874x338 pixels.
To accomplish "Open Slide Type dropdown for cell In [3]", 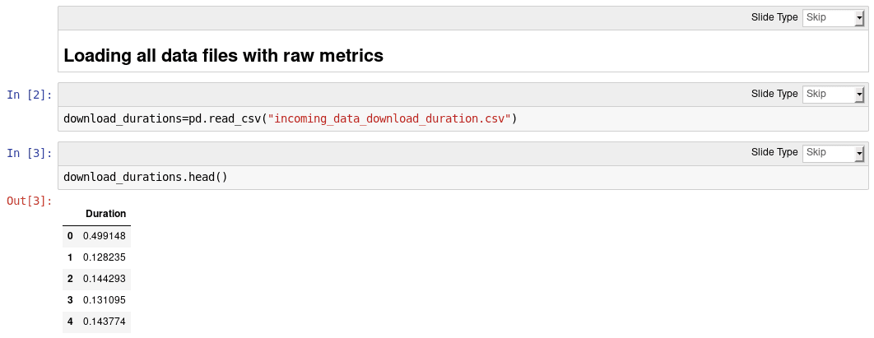I will pos(833,153).
